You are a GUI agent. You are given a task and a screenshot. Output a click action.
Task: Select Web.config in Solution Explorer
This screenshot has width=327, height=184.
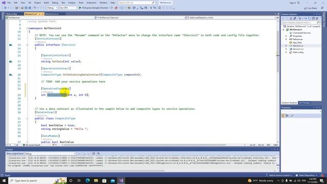(x=298, y=52)
